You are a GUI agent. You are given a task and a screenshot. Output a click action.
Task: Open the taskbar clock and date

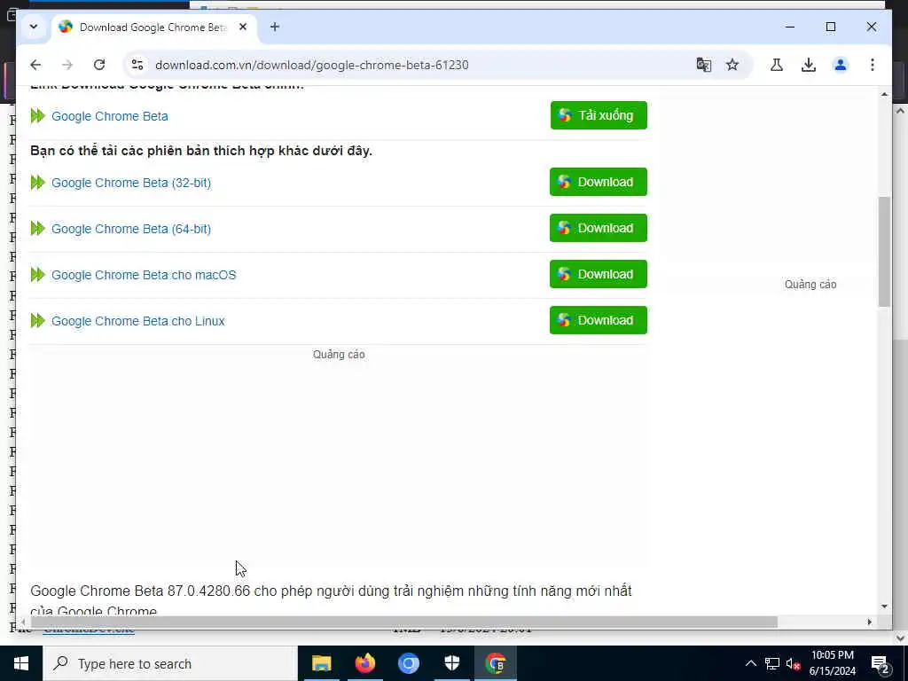832,663
